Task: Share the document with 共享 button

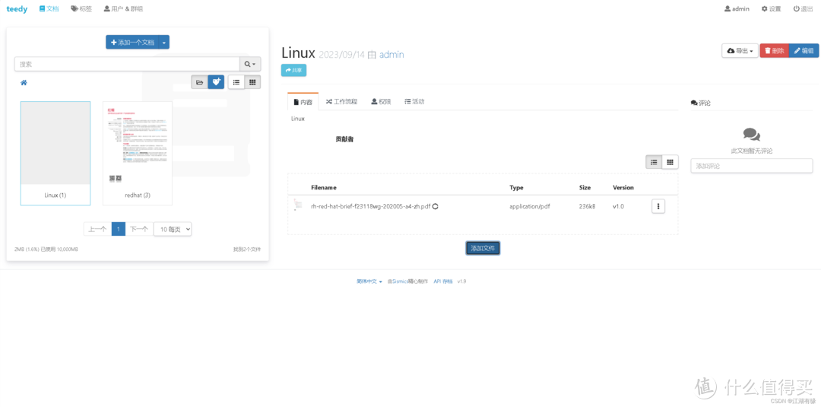Action: click(x=293, y=70)
